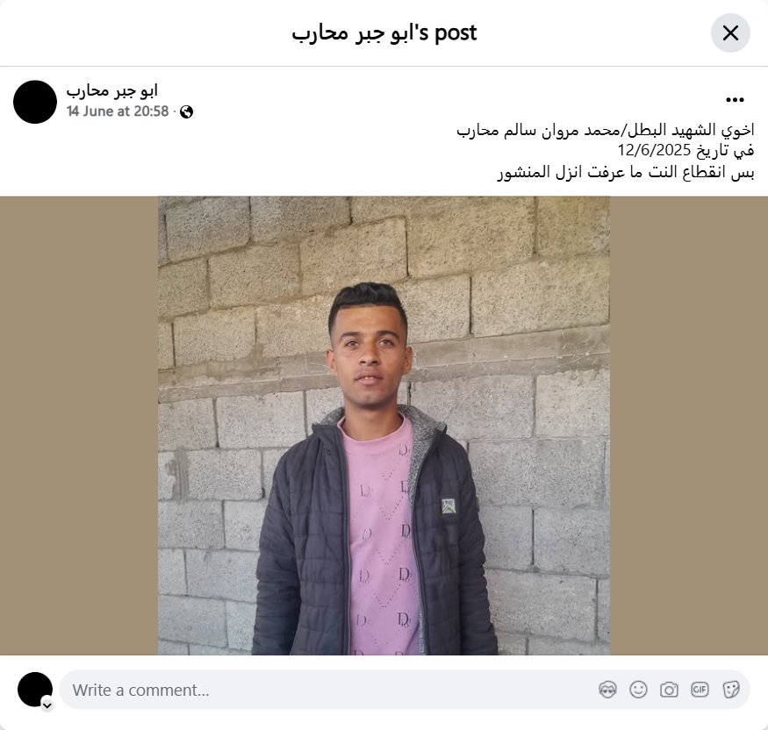Viewport: 768px width, 730px height.
Task: Click the public globe audience icon
Action: click(186, 112)
